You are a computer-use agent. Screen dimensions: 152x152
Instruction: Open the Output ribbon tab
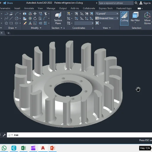click(63, 8)
